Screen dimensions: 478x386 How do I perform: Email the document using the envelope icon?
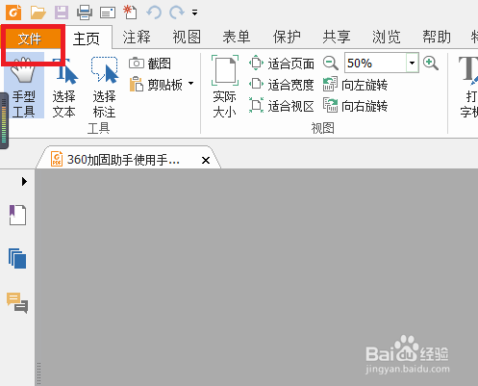(108, 13)
